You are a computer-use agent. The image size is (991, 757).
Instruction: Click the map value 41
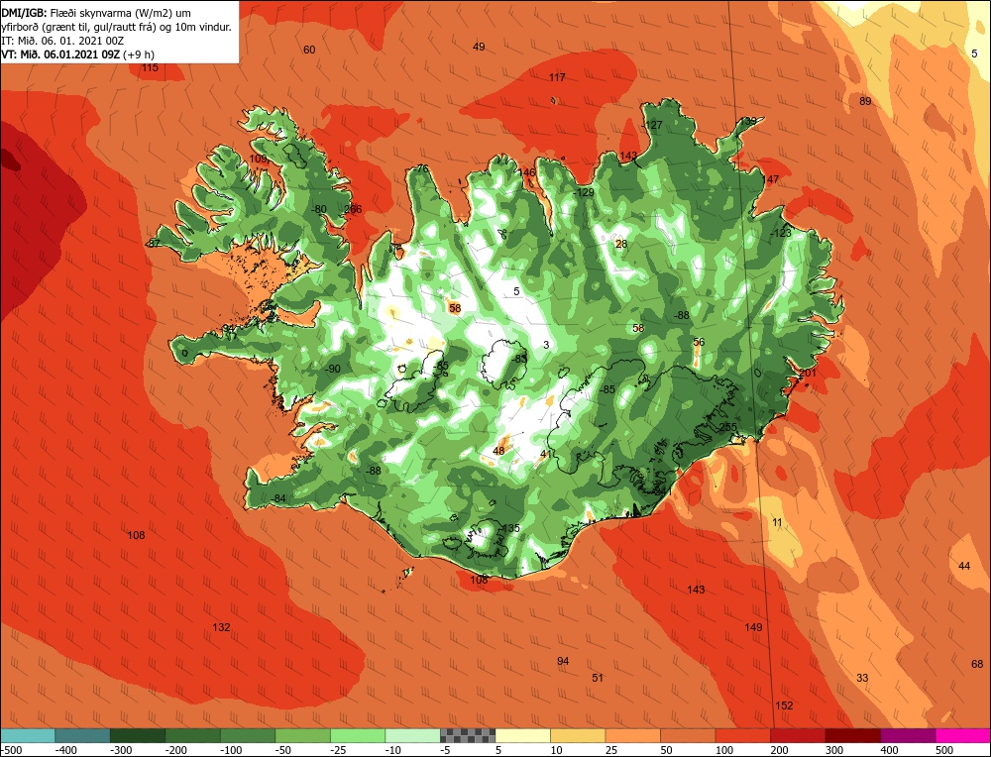546,455
